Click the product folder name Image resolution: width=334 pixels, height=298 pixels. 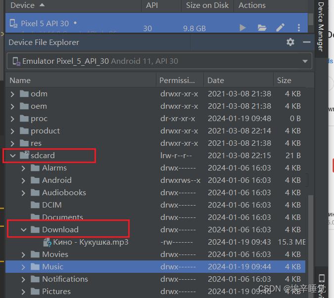(45, 131)
